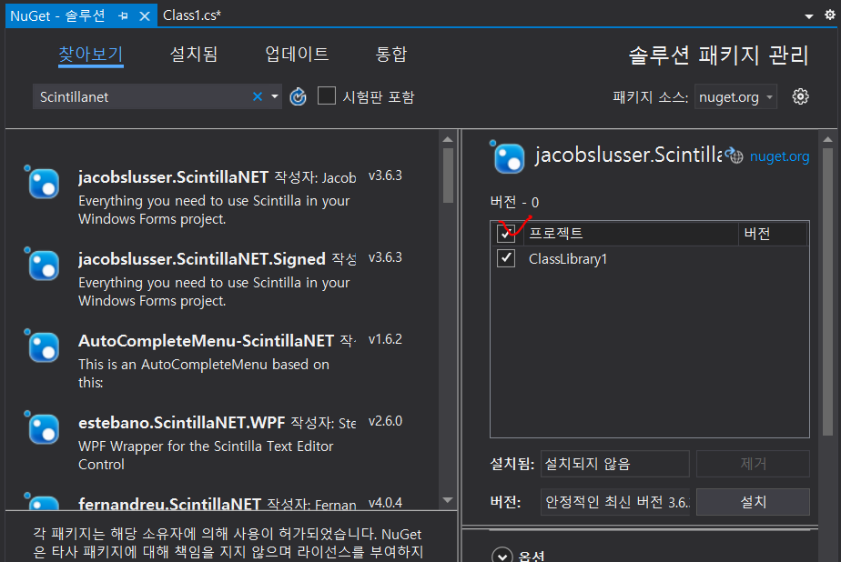Switch to the Updates (업데이트) tab

tap(297, 55)
